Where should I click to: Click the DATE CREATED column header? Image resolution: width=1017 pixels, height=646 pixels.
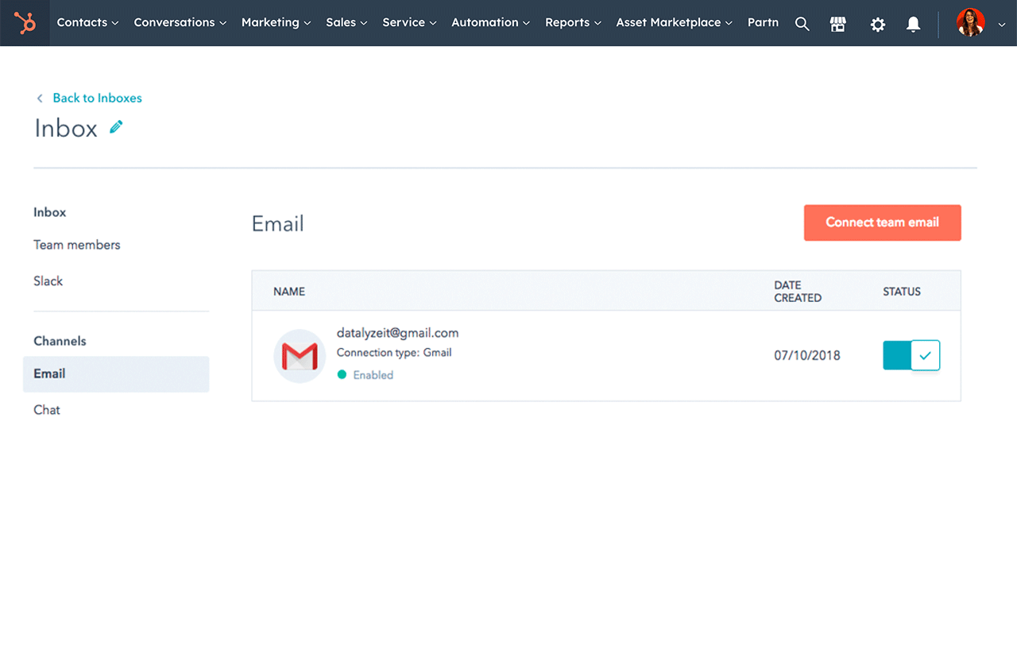[x=798, y=291]
